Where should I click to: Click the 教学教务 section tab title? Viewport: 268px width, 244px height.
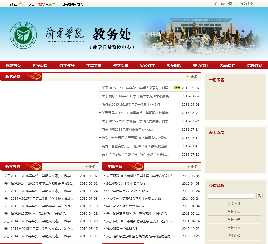coord(13,167)
